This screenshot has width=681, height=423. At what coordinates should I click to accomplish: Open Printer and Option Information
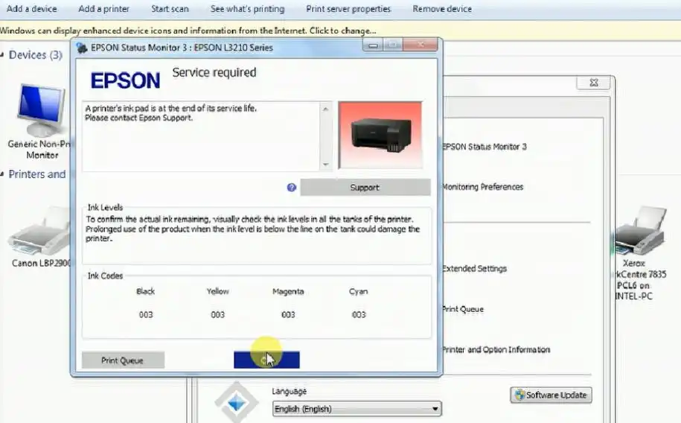[496, 349]
